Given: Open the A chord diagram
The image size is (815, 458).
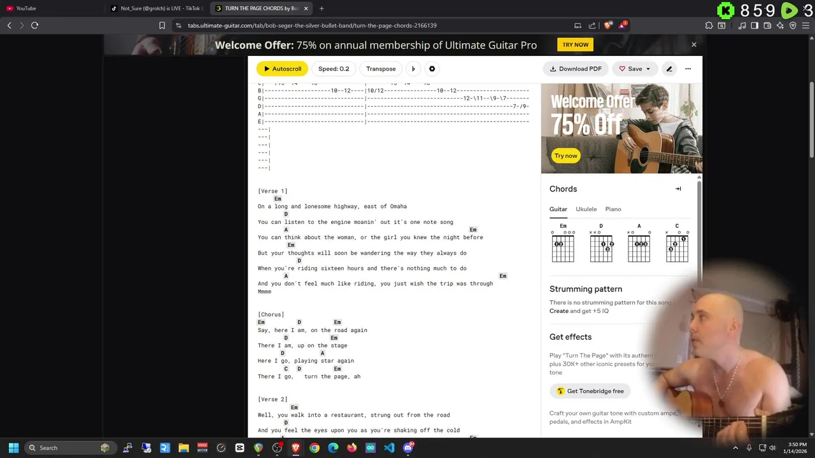Looking at the screenshot, I should 639,242.
